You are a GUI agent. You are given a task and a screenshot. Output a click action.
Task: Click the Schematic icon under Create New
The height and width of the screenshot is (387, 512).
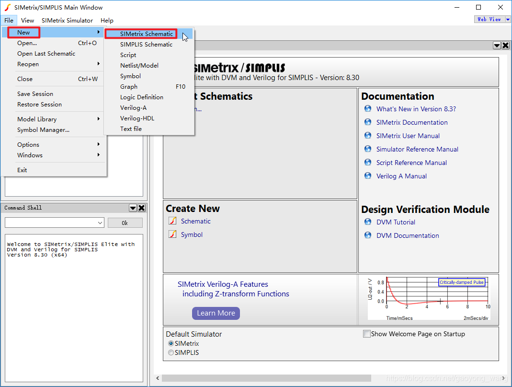click(x=172, y=221)
